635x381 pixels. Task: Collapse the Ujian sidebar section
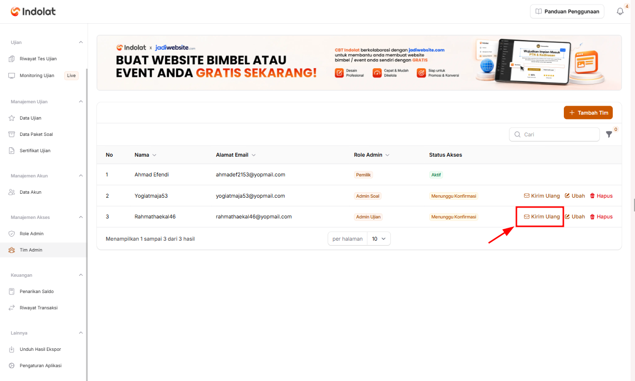(81, 42)
